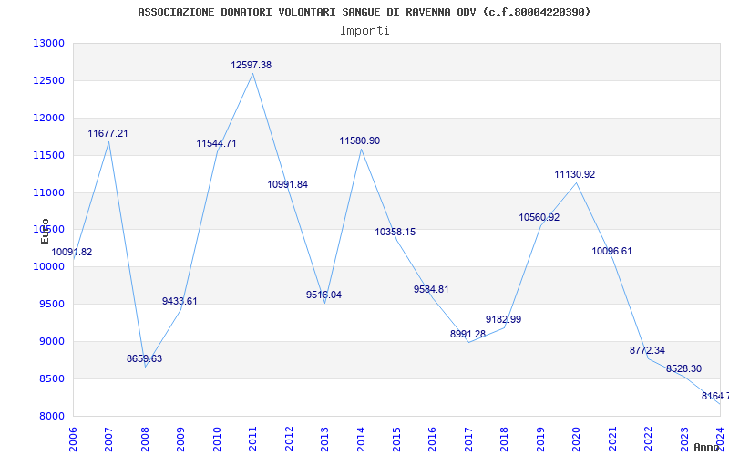Click the Anno x-axis title
The height and width of the screenshot is (456, 729).
[706, 447]
